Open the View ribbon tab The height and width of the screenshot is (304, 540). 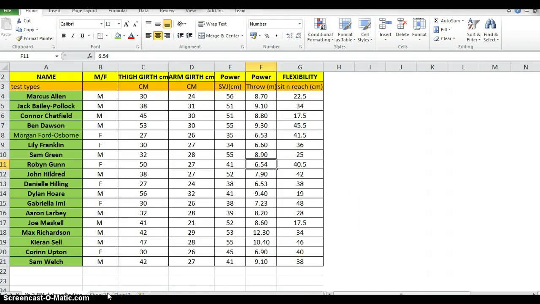click(191, 11)
